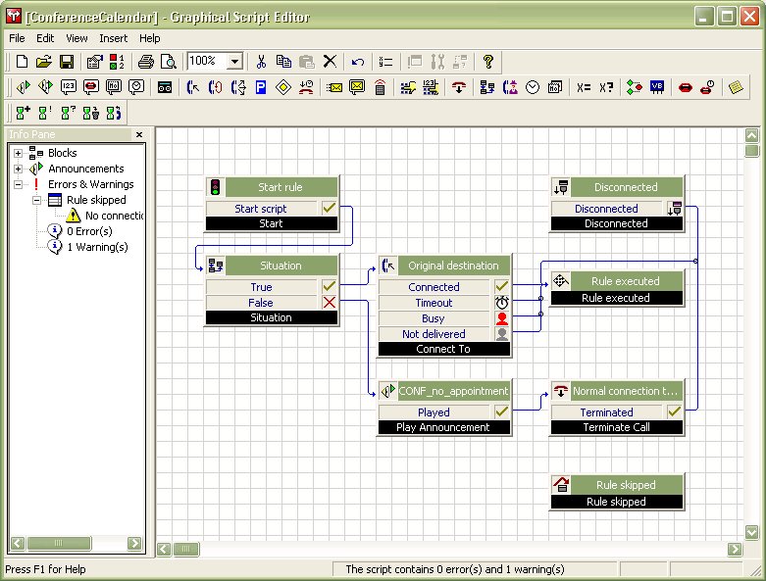The image size is (766, 581).
Task: Select the blue Park call icon
Action: click(261, 87)
